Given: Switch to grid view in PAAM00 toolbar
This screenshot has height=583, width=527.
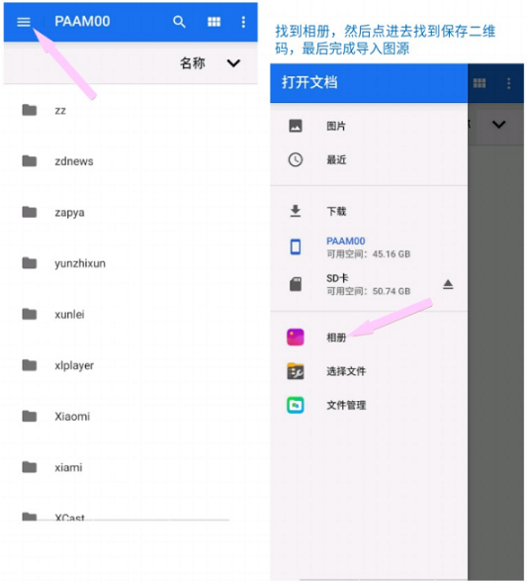Looking at the screenshot, I should pos(214,22).
